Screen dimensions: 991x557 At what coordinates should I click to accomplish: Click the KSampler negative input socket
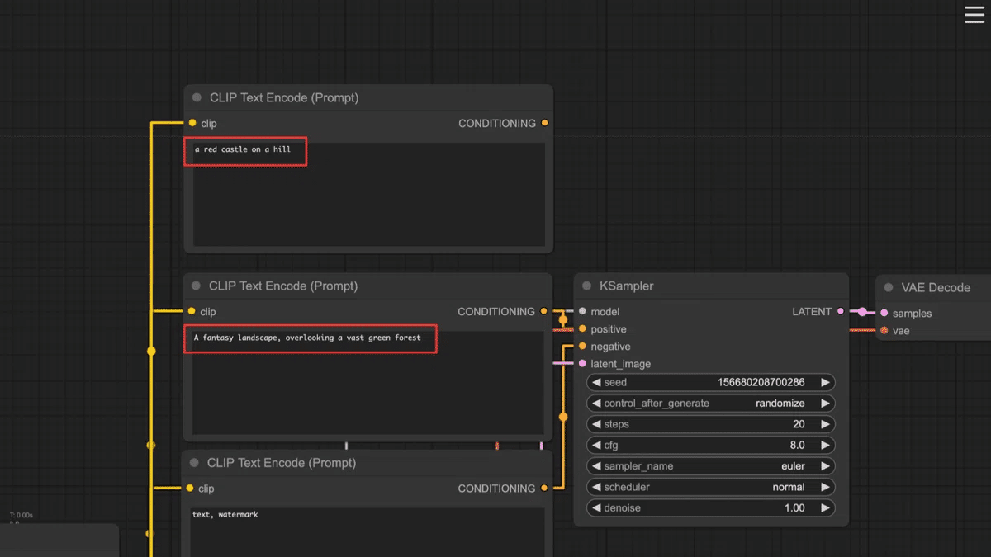[582, 347]
